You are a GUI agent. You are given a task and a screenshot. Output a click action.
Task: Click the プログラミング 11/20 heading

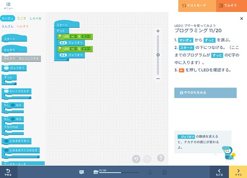(198, 31)
